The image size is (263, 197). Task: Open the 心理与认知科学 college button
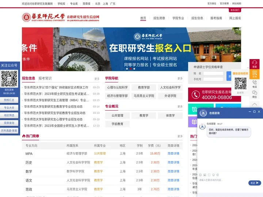[117, 88]
